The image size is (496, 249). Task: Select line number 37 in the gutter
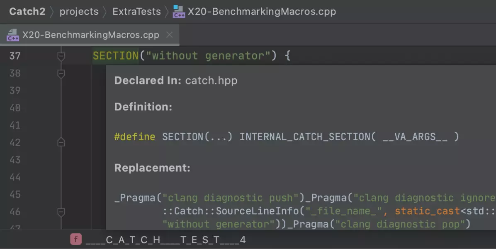pyautogui.click(x=15, y=56)
